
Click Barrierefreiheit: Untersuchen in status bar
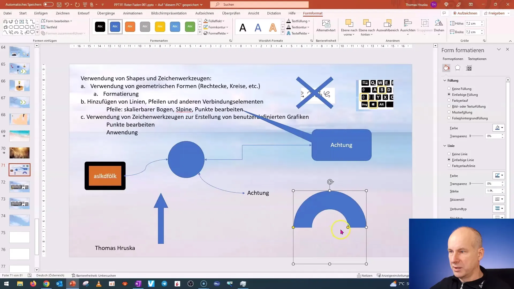pos(94,275)
